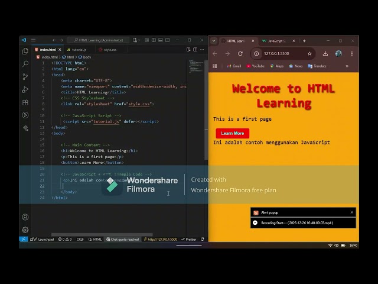Open the Run and Debug view

point(25,89)
